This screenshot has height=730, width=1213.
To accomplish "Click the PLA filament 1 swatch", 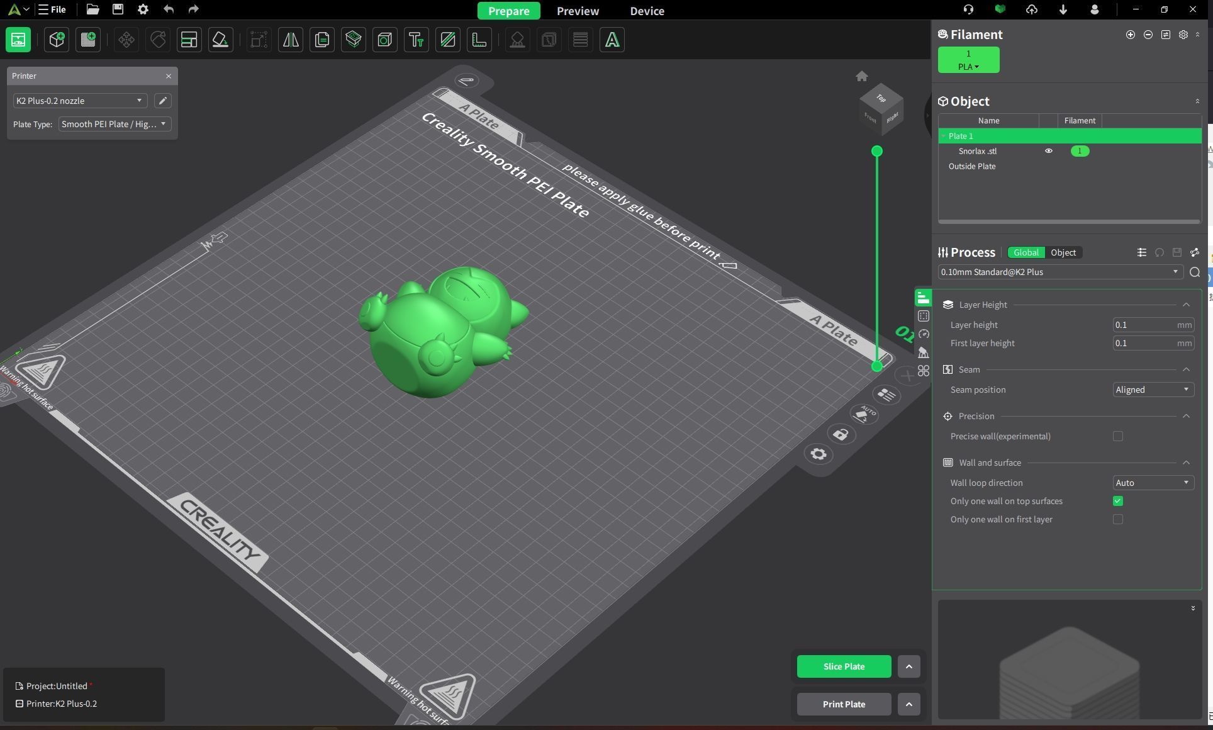I will tap(968, 60).
